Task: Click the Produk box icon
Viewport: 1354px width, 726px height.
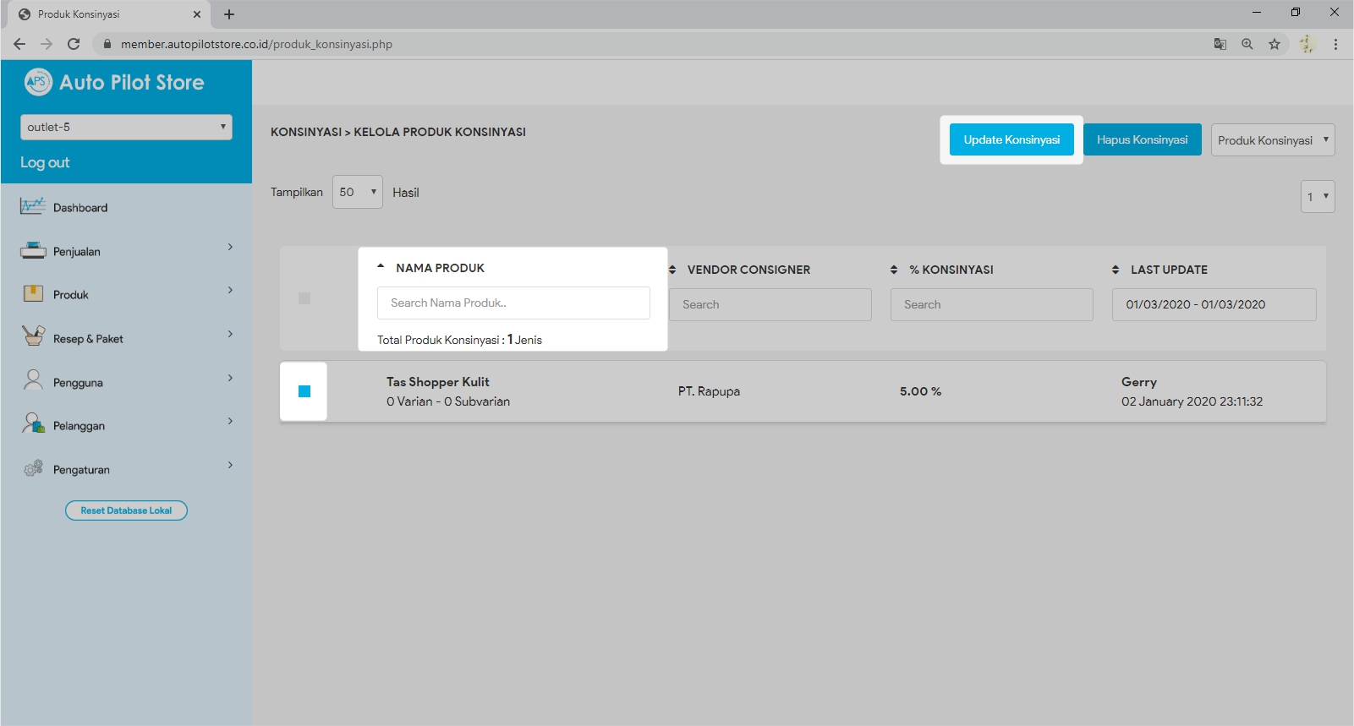Action: pos(33,293)
